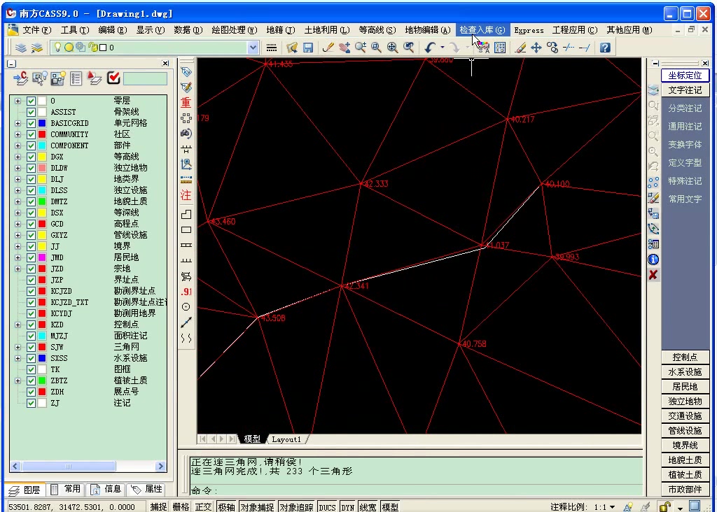
Task: Expand the GCD 高程点 layer node
Action: coord(17,224)
